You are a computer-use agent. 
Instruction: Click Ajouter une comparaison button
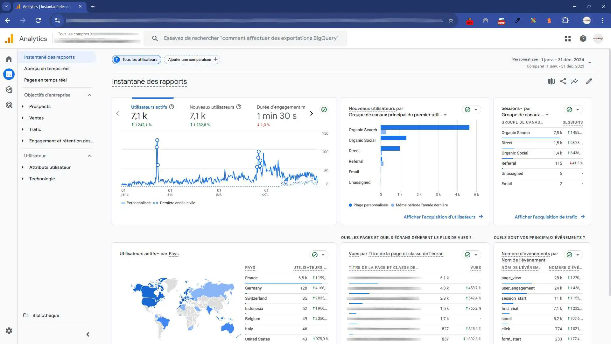coord(192,60)
